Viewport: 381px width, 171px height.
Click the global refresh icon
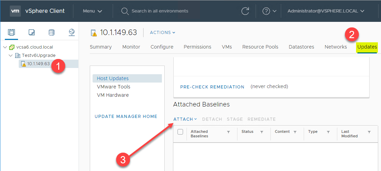coord(245,11)
